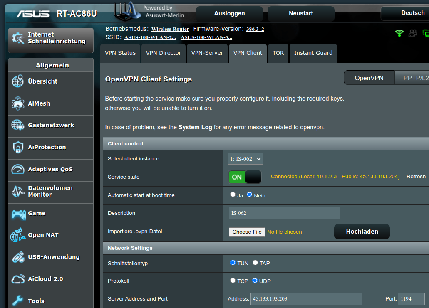The width and height of the screenshot is (429, 308).
Task: Click the Datenvolumen Monitor graph icon
Action: (x=18, y=191)
